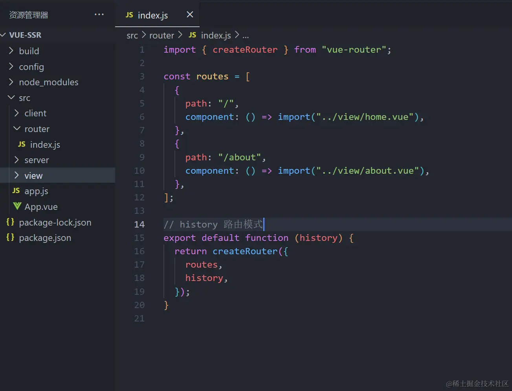Expand the node_modules folder chevron
Image resolution: width=512 pixels, height=391 pixels.
[x=11, y=82]
